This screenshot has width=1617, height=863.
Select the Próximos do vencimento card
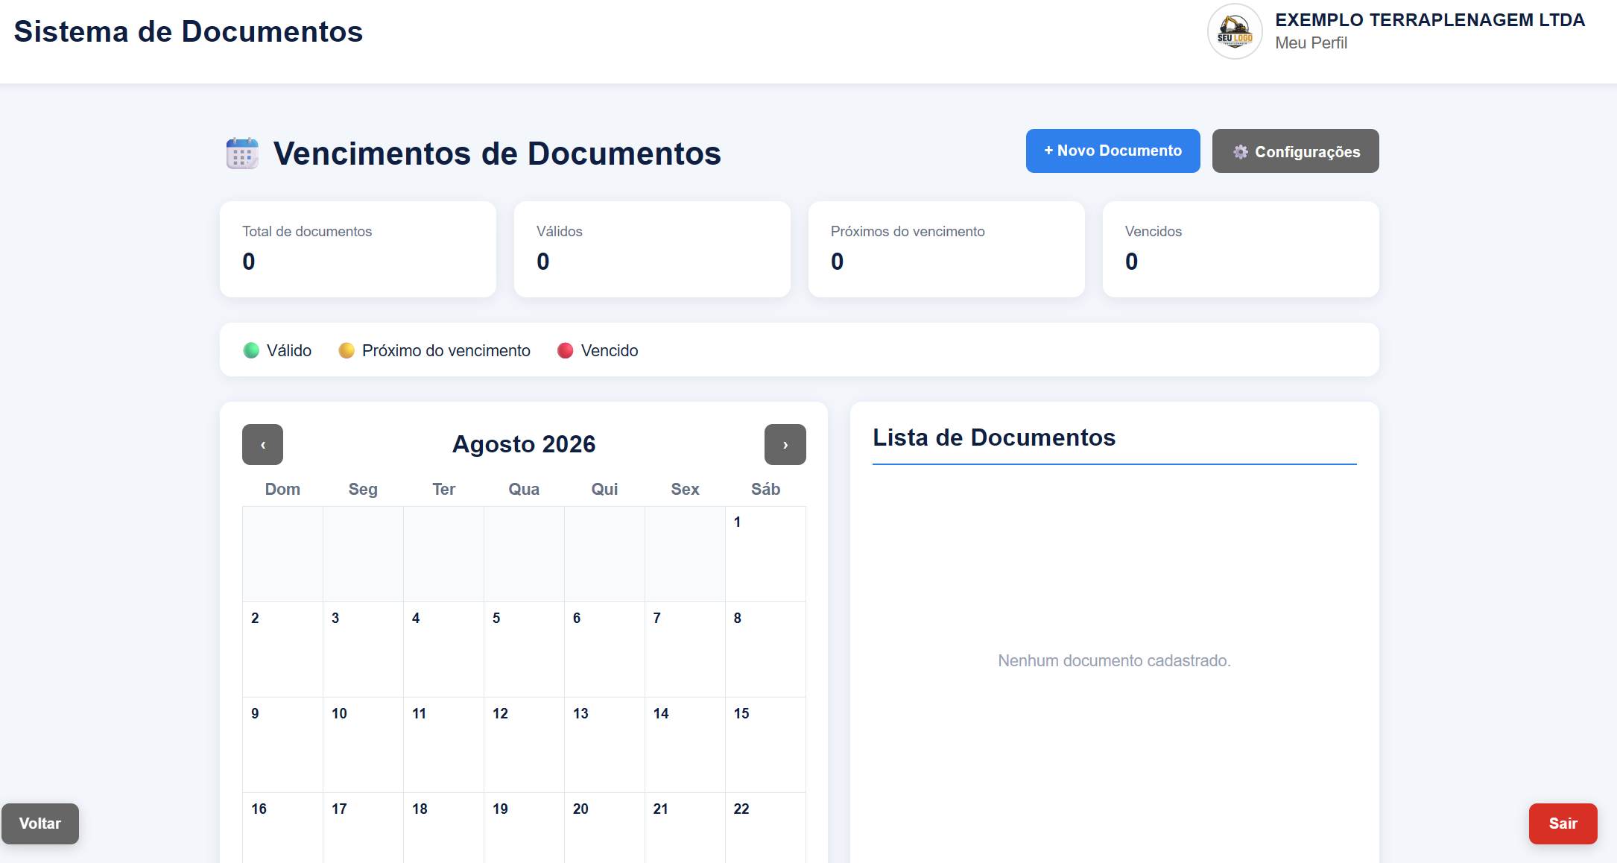[x=946, y=249]
